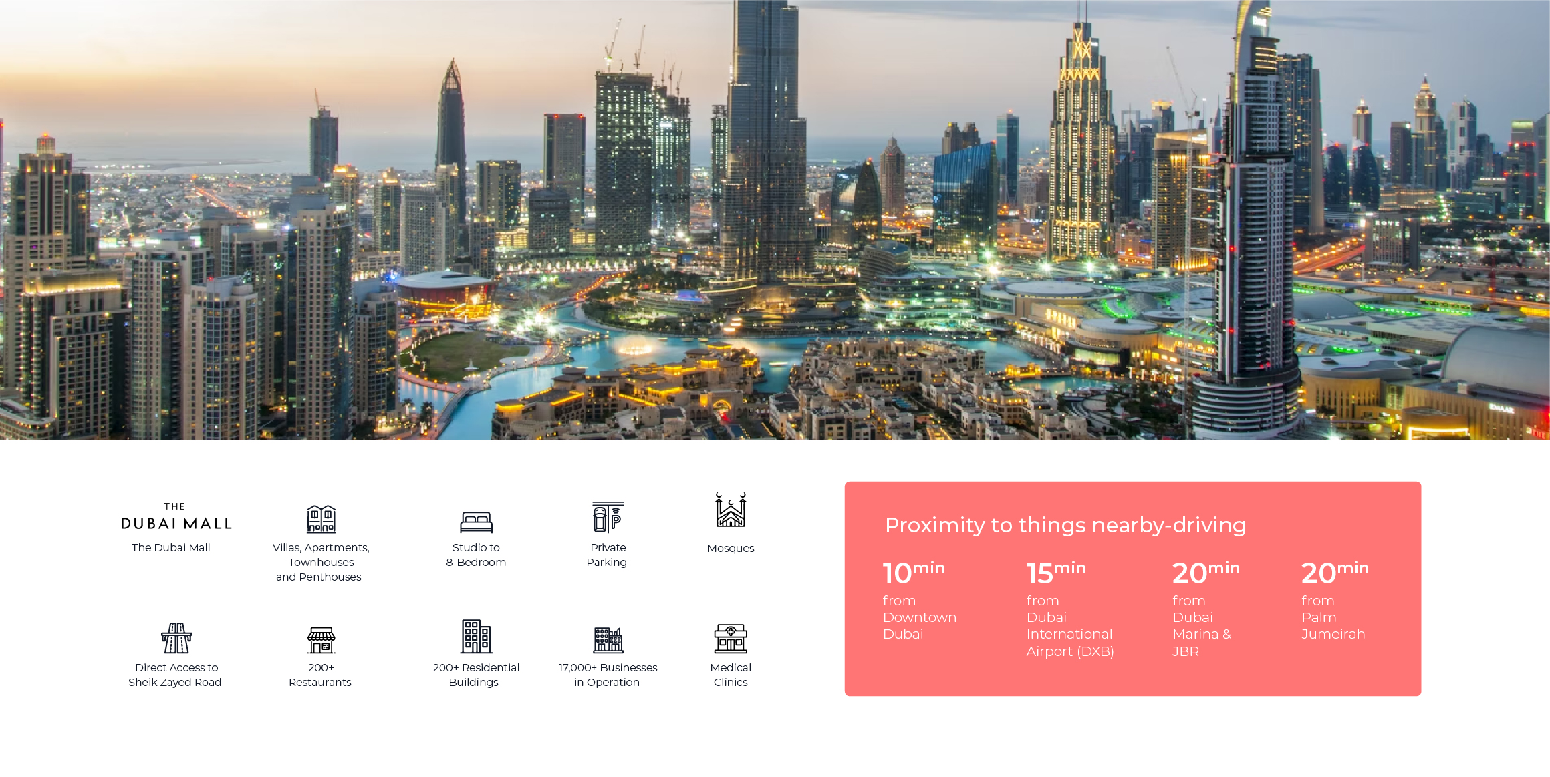The height and width of the screenshot is (777, 1550).
Task: Click '17,000+ Businesses in Operation' text
Action: coord(608,675)
